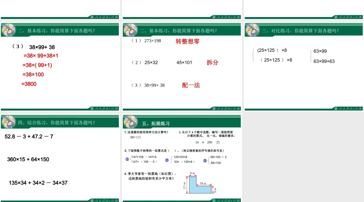The width and height of the screenshot is (364, 202).
Task: Select slide thumbnail showing 38×99+38 solution steps
Action: [60, 66]
